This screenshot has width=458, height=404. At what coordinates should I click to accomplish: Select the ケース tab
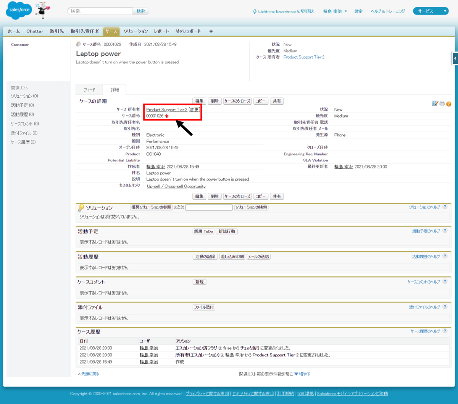point(111,31)
